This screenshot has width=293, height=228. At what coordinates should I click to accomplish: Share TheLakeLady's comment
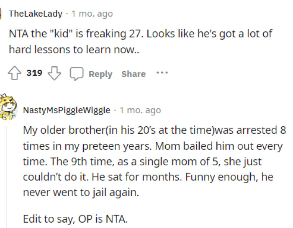pyautogui.click(x=133, y=74)
